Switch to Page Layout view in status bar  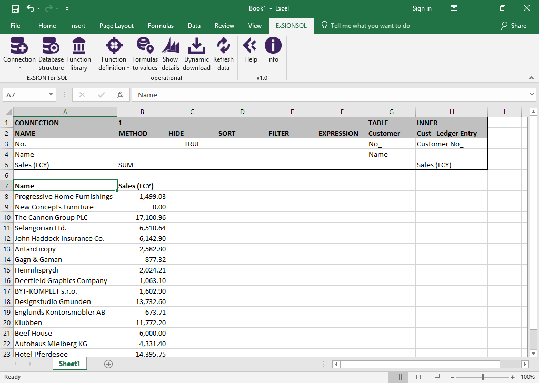(418, 377)
